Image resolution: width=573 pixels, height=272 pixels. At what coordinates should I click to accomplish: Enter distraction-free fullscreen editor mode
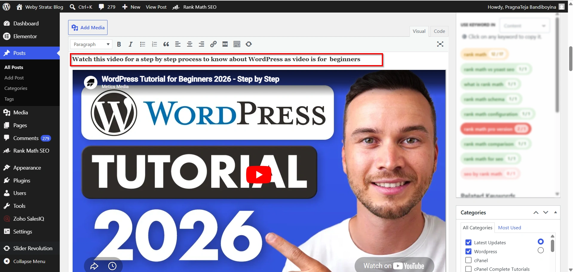click(x=440, y=44)
